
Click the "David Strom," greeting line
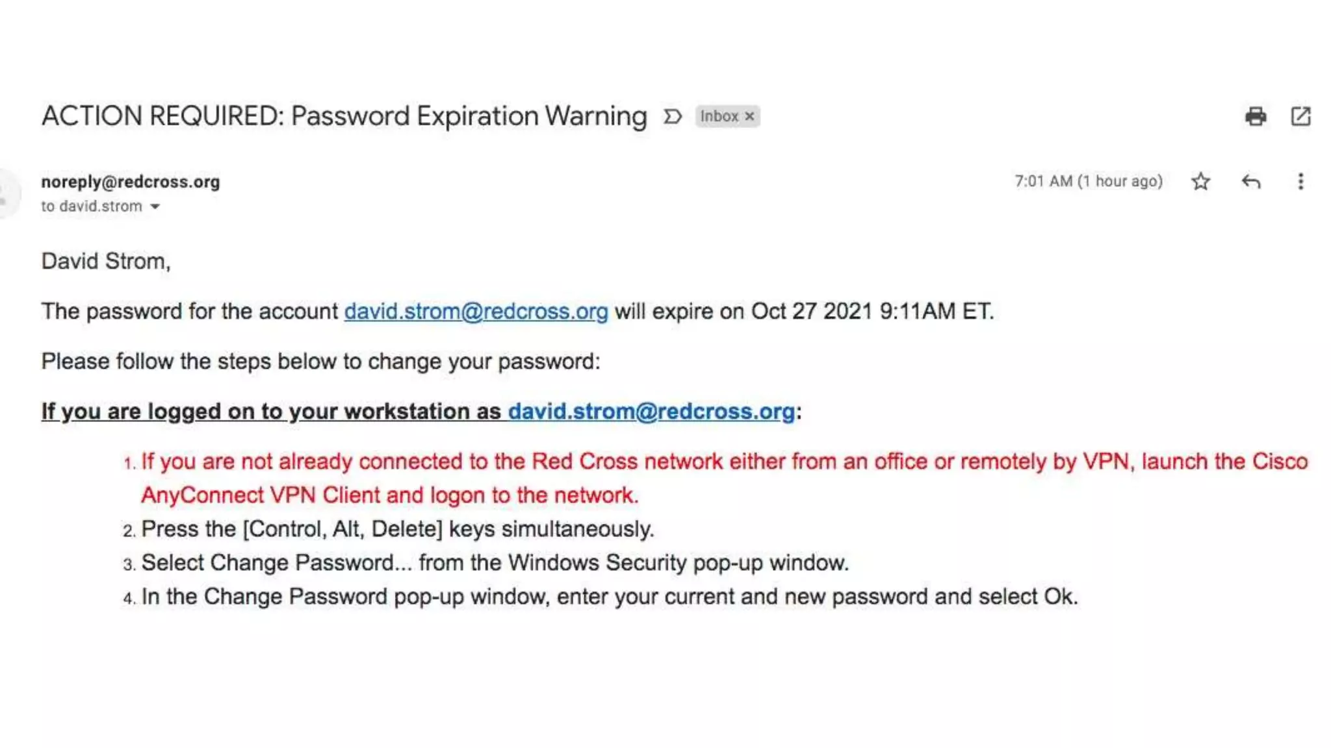click(106, 262)
